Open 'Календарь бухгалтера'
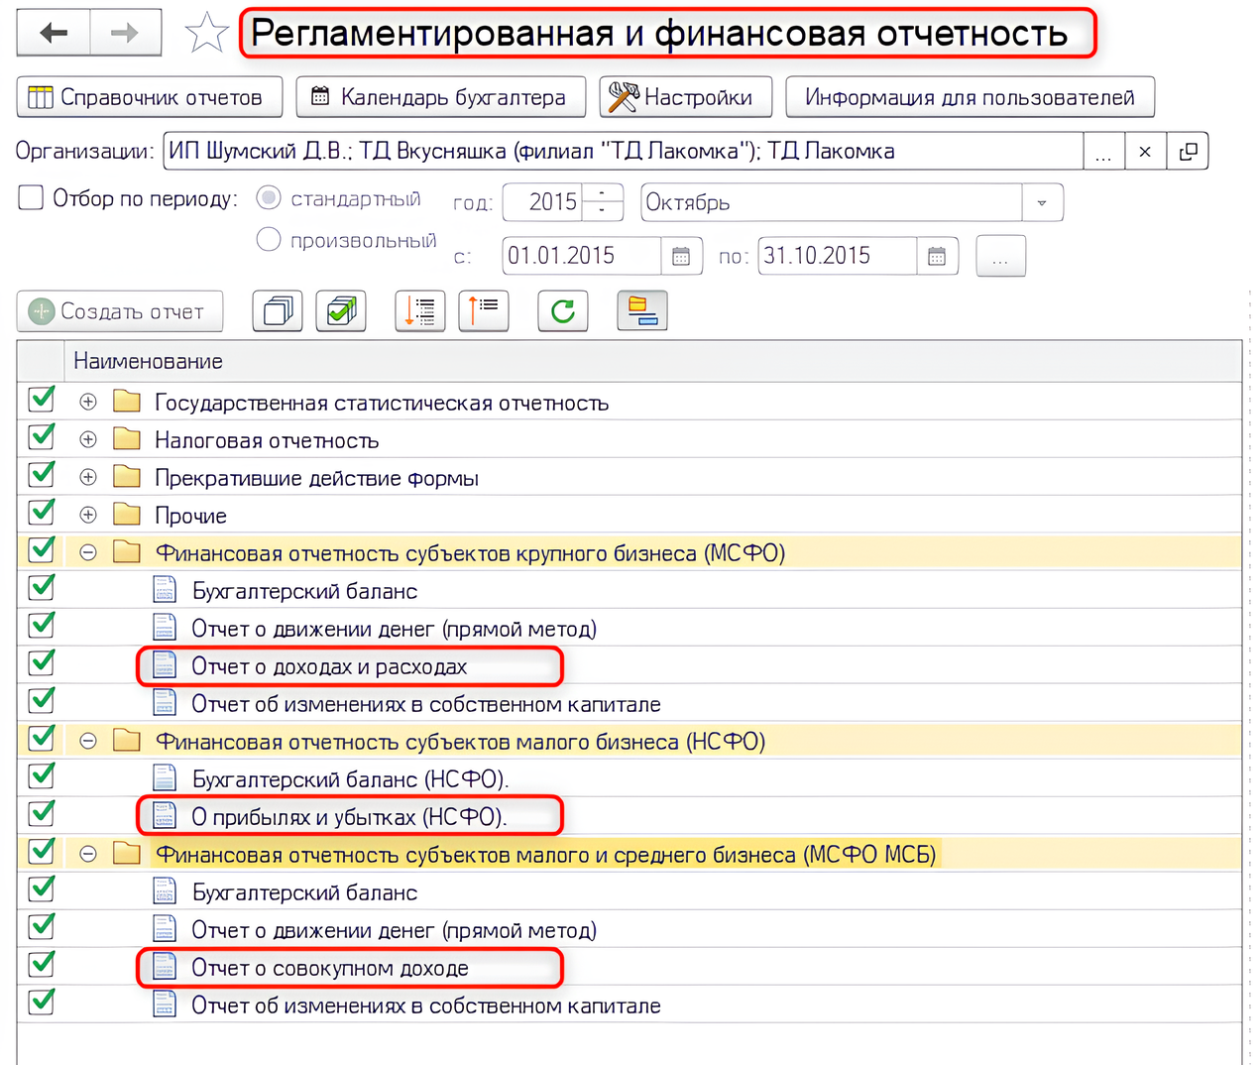This screenshot has width=1259, height=1065. [440, 97]
